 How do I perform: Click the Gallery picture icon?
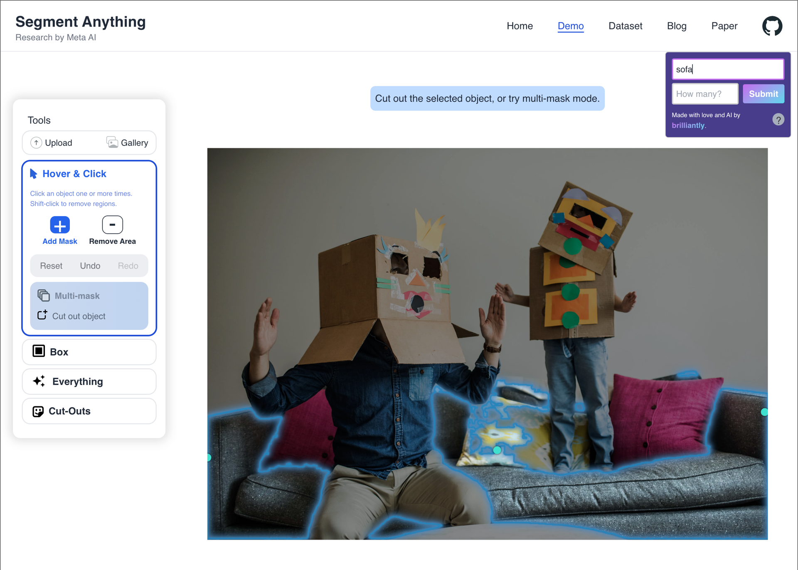(x=112, y=142)
